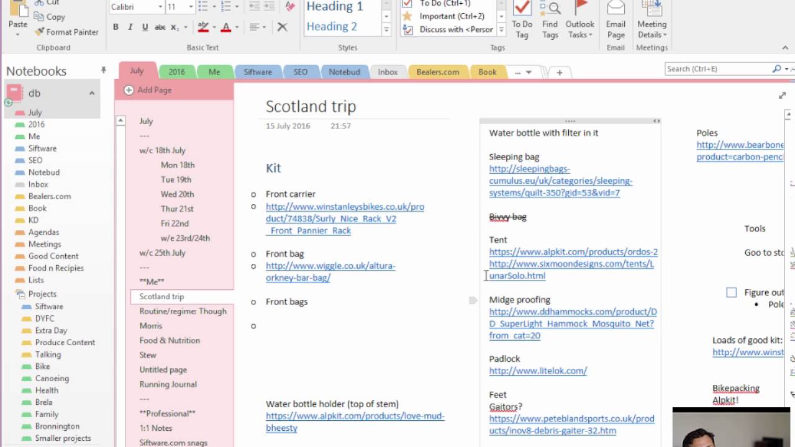
Task: Click the numbered list icon
Action: 225,7
